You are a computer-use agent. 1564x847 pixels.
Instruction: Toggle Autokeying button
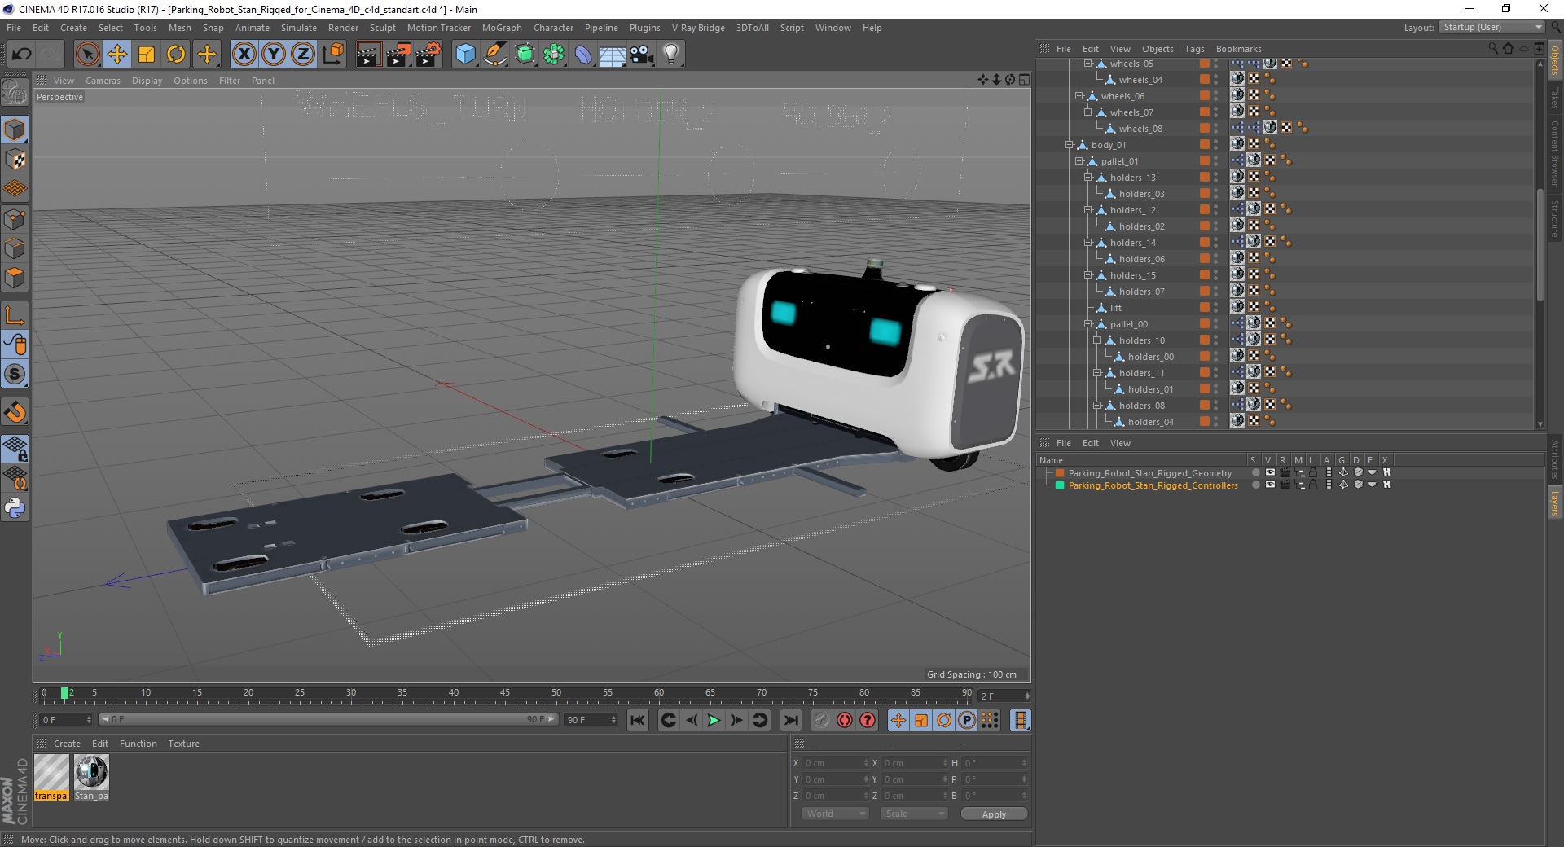click(845, 720)
